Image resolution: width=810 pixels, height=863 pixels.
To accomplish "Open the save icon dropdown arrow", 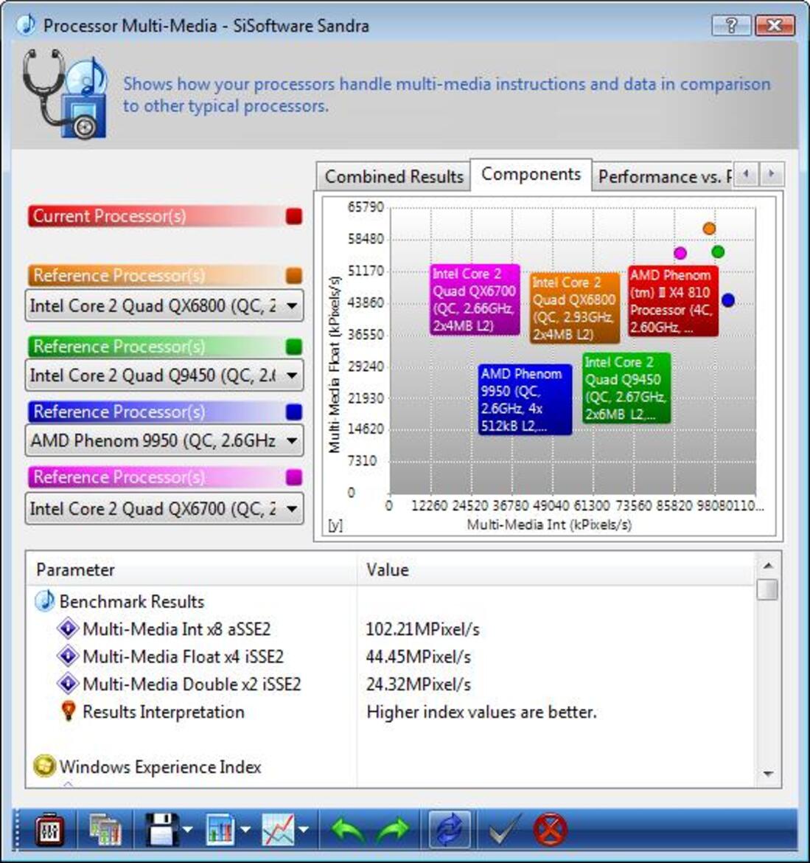I will (187, 830).
